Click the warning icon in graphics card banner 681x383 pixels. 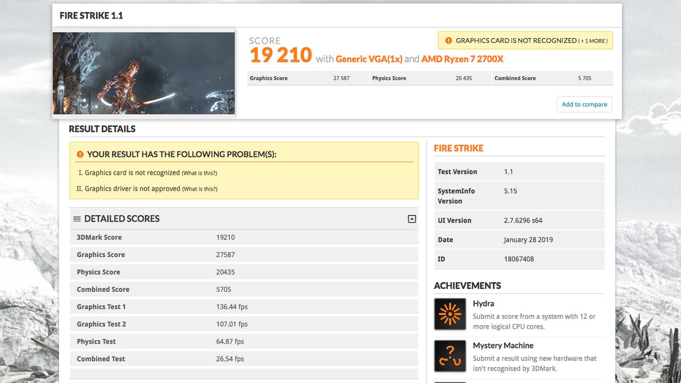pyautogui.click(x=449, y=40)
